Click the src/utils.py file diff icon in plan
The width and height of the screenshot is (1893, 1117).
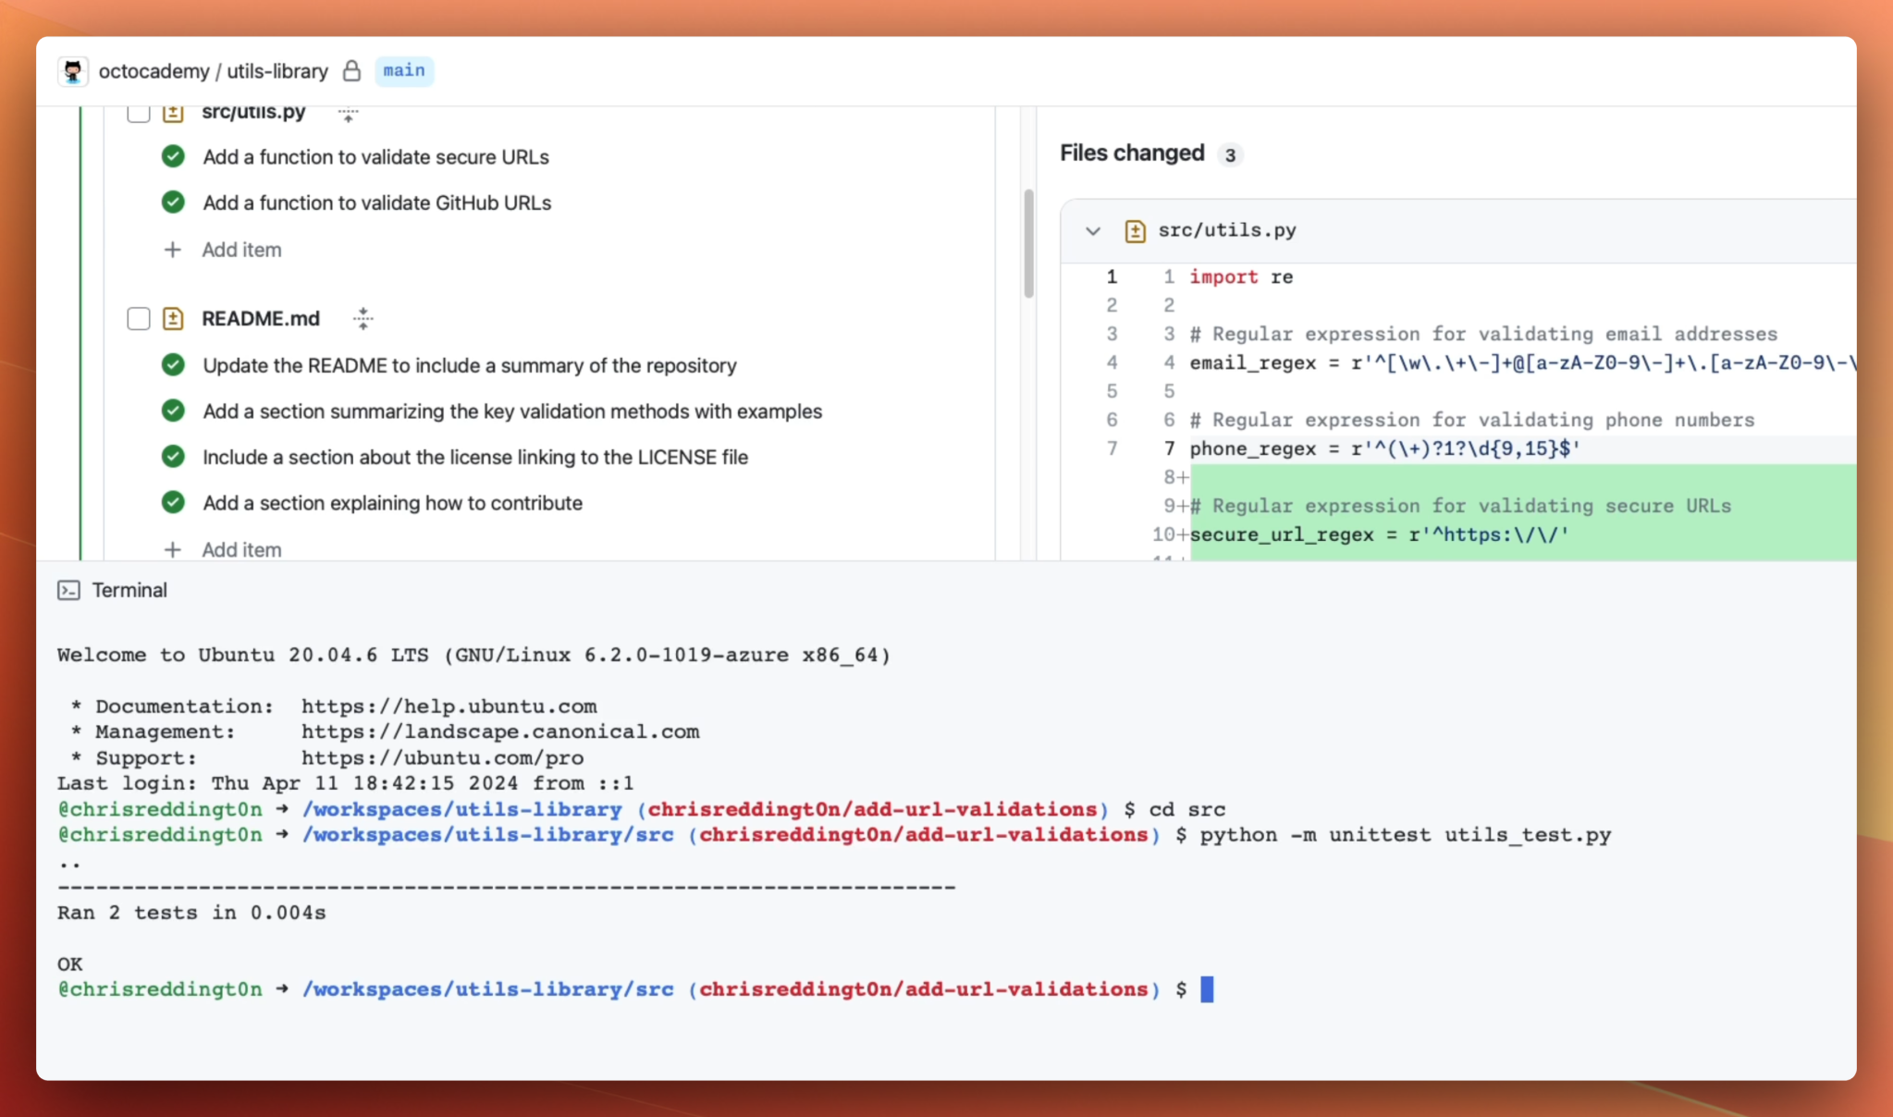coord(173,112)
